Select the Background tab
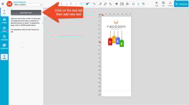Viewport: 189px width, 105px height. point(4,46)
